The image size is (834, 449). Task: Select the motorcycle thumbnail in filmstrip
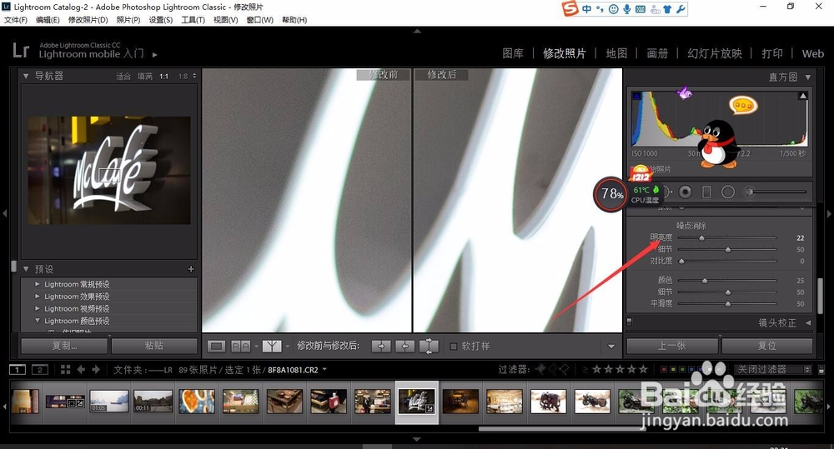(x=592, y=402)
